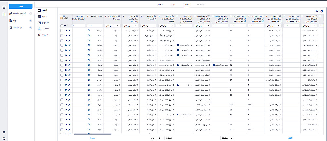The width and height of the screenshot is (327, 141).
Task: View submission with ثانوي/تعليم فني via eye
Action: click(66, 30)
